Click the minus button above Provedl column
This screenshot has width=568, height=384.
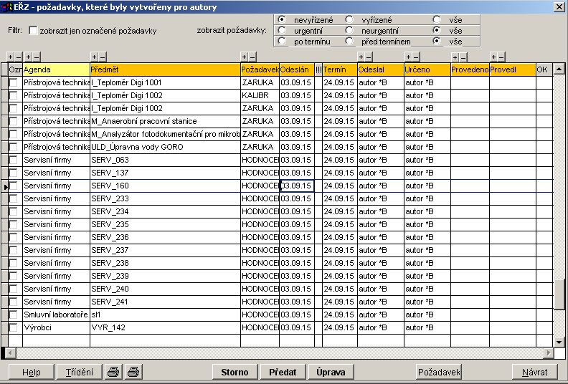501,57
